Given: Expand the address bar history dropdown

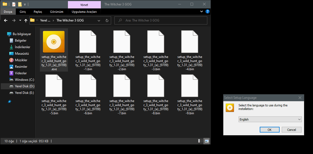Looking at the screenshot, I should point(99,20).
